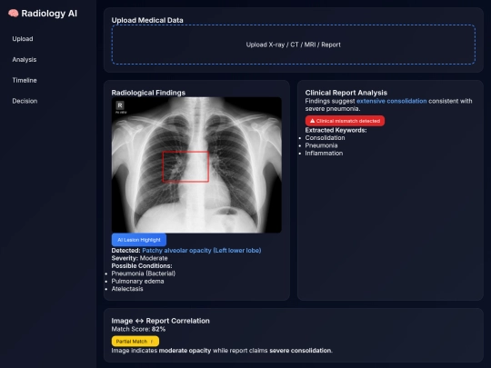The image size is (491, 368).
Task: Click the Inflammation extracted keyword
Action: click(x=324, y=153)
